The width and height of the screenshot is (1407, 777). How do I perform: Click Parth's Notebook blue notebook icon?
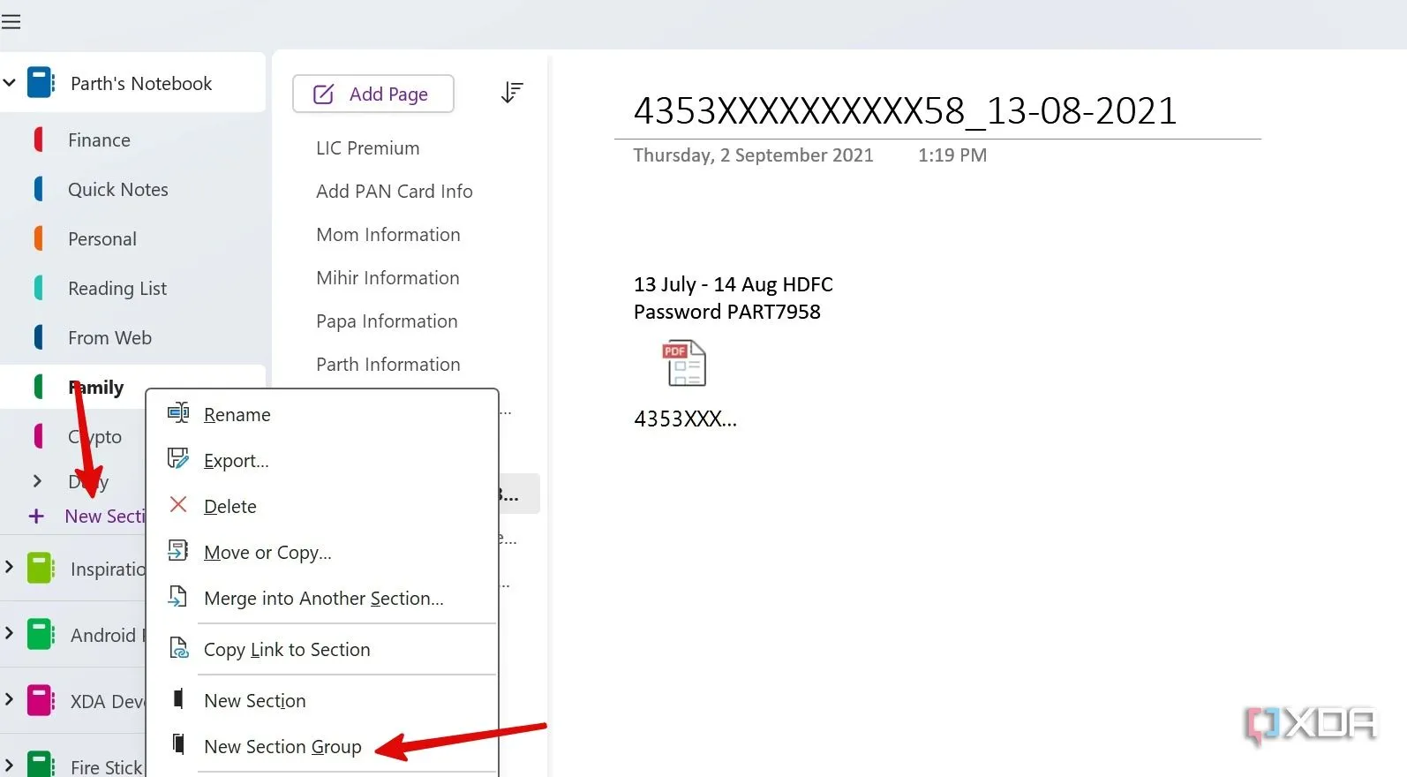(41, 83)
